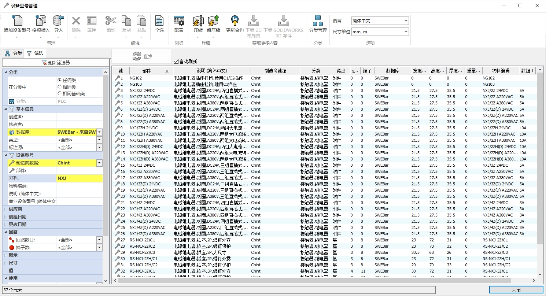
Task: Click the 部件 filter input field
Action: pos(79,171)
